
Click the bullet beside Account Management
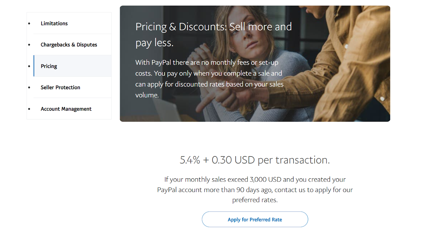(x=29, y=109)
